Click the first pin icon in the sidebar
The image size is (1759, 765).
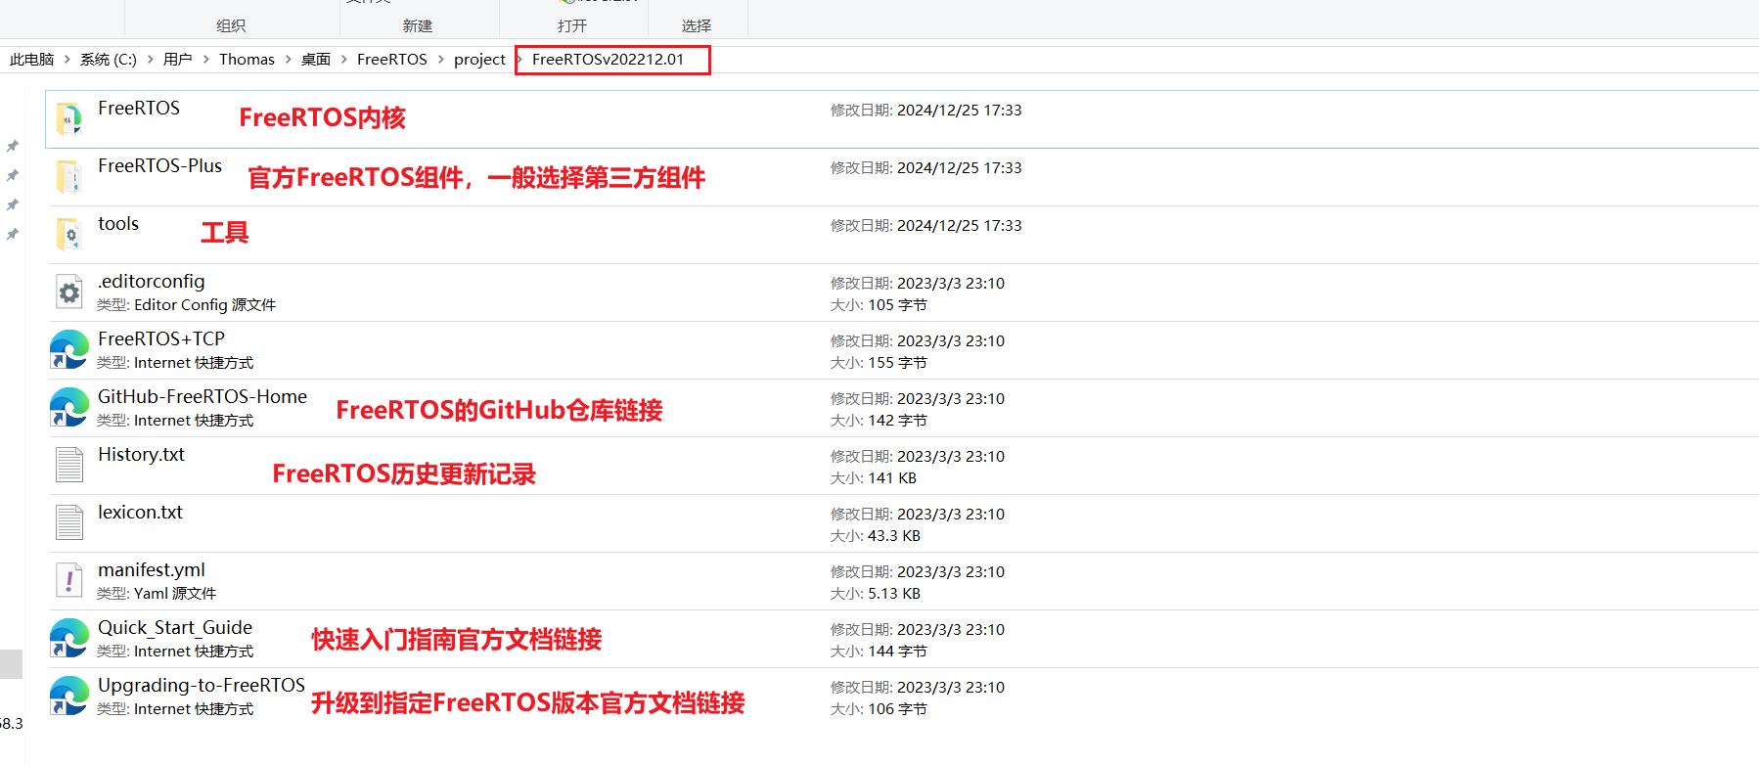pos(13,147)
